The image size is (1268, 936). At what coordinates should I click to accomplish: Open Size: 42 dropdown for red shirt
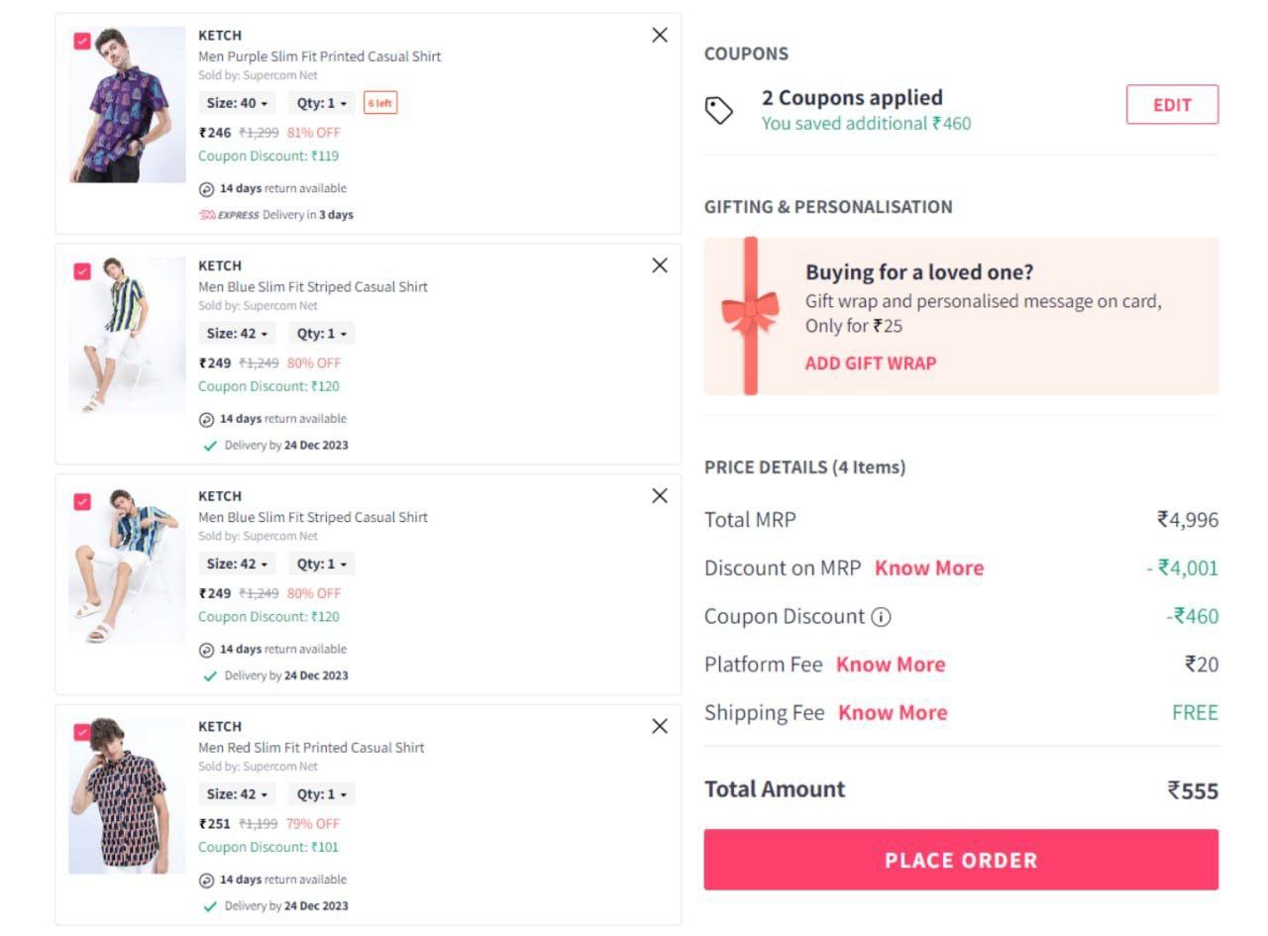point(238,794)
